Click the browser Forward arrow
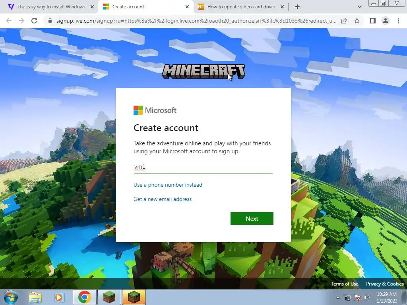407x305 pixels. (21, 21)
